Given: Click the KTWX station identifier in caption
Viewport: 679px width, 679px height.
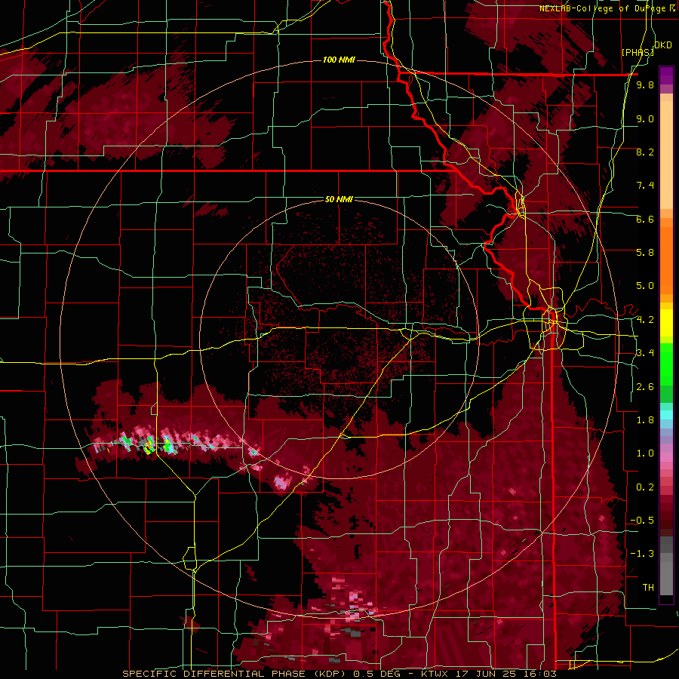Looking at the screenshot, I should click(435, 674).
